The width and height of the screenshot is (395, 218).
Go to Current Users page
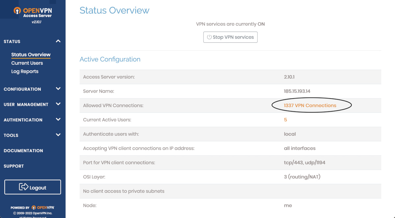[27, 63]
